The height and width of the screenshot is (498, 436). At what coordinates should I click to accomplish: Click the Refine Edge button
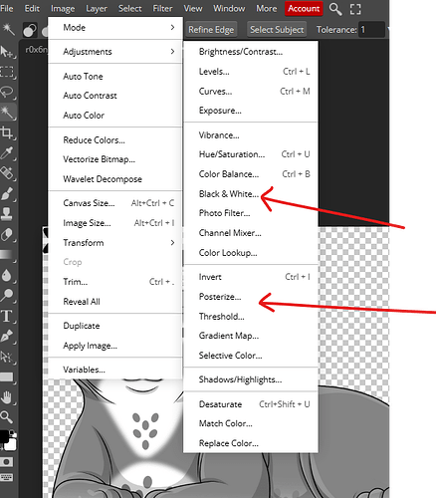click(211, 30)
